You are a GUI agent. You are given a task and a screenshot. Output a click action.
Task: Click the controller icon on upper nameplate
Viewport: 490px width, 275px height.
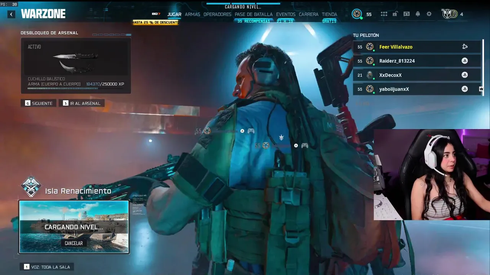click(x=251, y=131)
